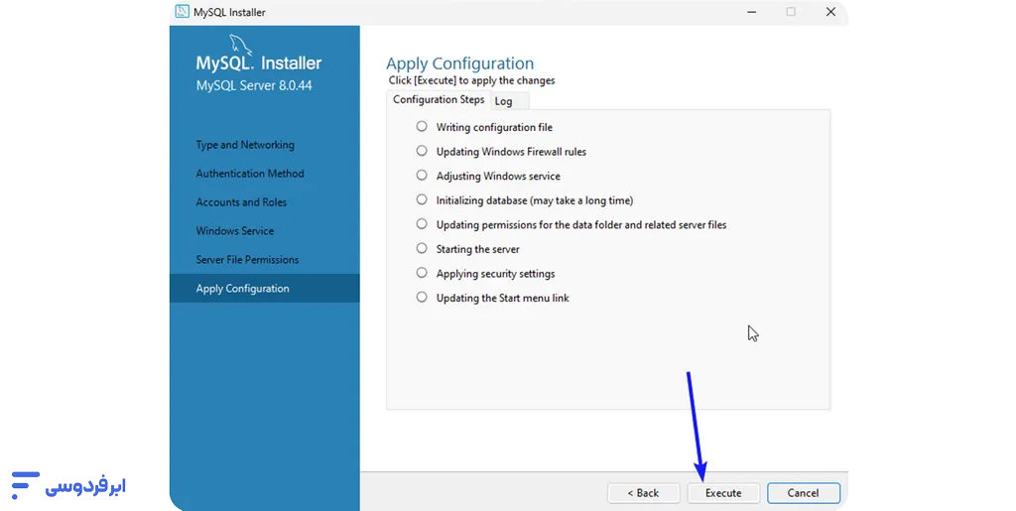Screen dimensions: 1016x511
Task: Select the Writing configuration file step indicator
Action: pos(422,127)
